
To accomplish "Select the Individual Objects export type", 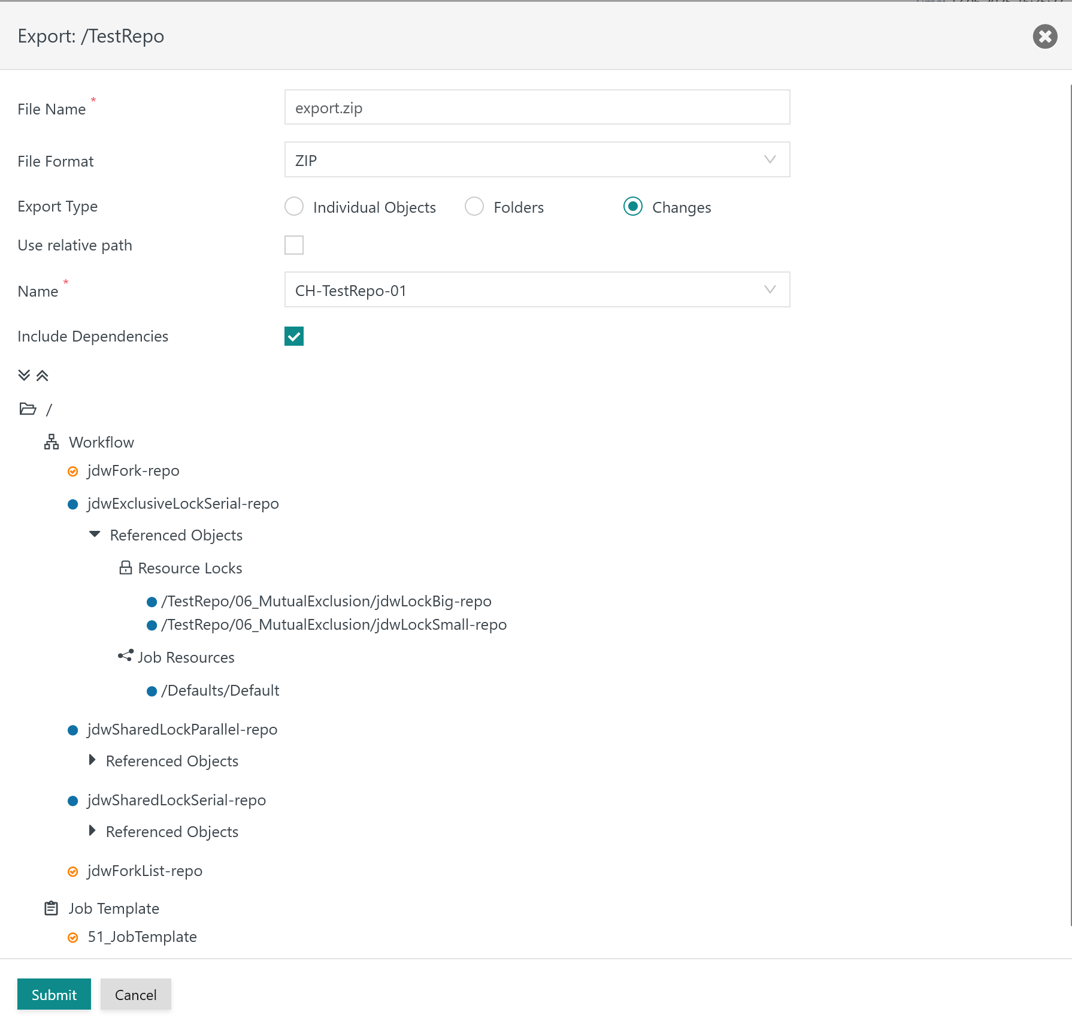I will coord(294,207).
